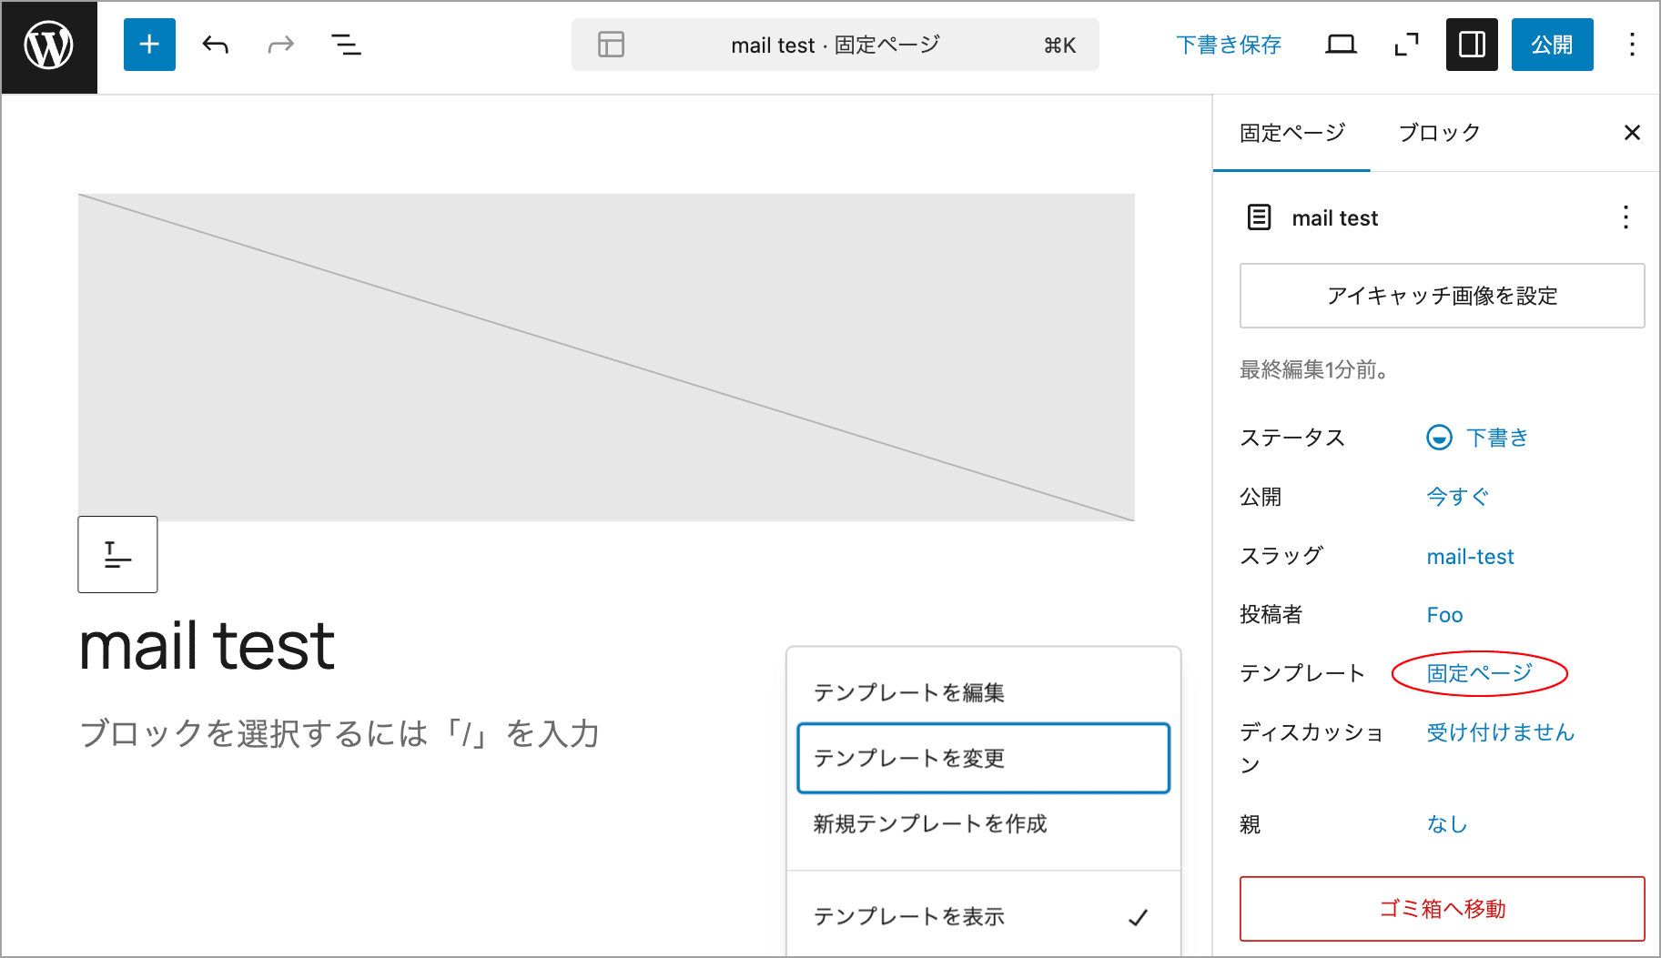This screenshot has height=958, width=1661.
Task: Open the 固定ページ template dropdown
Action: point(1479,673)
